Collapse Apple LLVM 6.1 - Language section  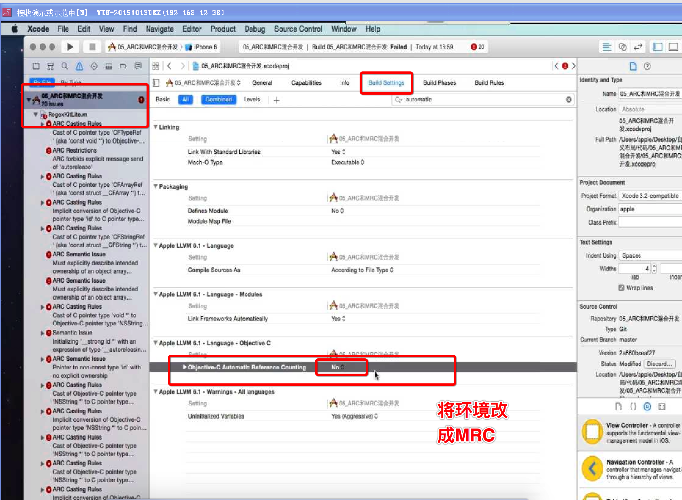pos(156,245)
